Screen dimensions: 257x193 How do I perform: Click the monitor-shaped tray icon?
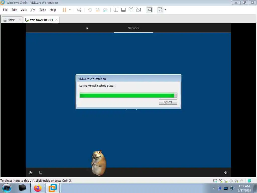tap(226, 188)
